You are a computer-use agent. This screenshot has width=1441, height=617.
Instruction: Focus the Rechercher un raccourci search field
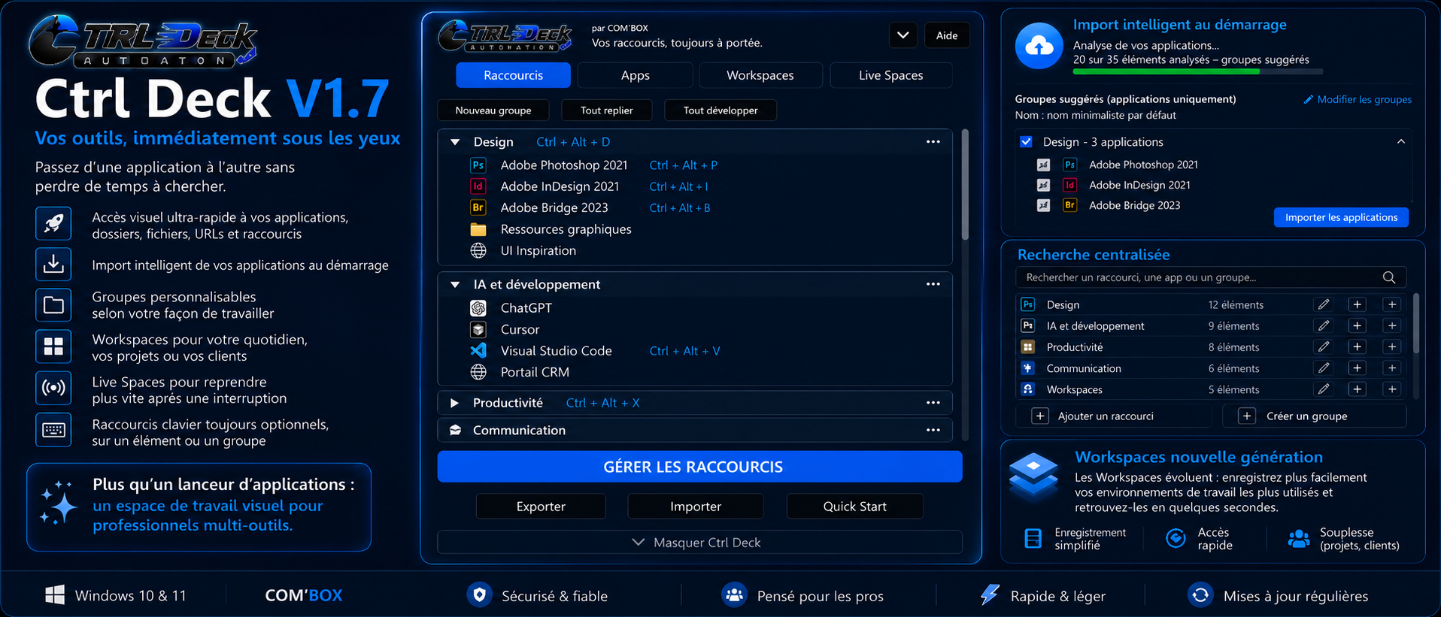(x=1211, y=277)
